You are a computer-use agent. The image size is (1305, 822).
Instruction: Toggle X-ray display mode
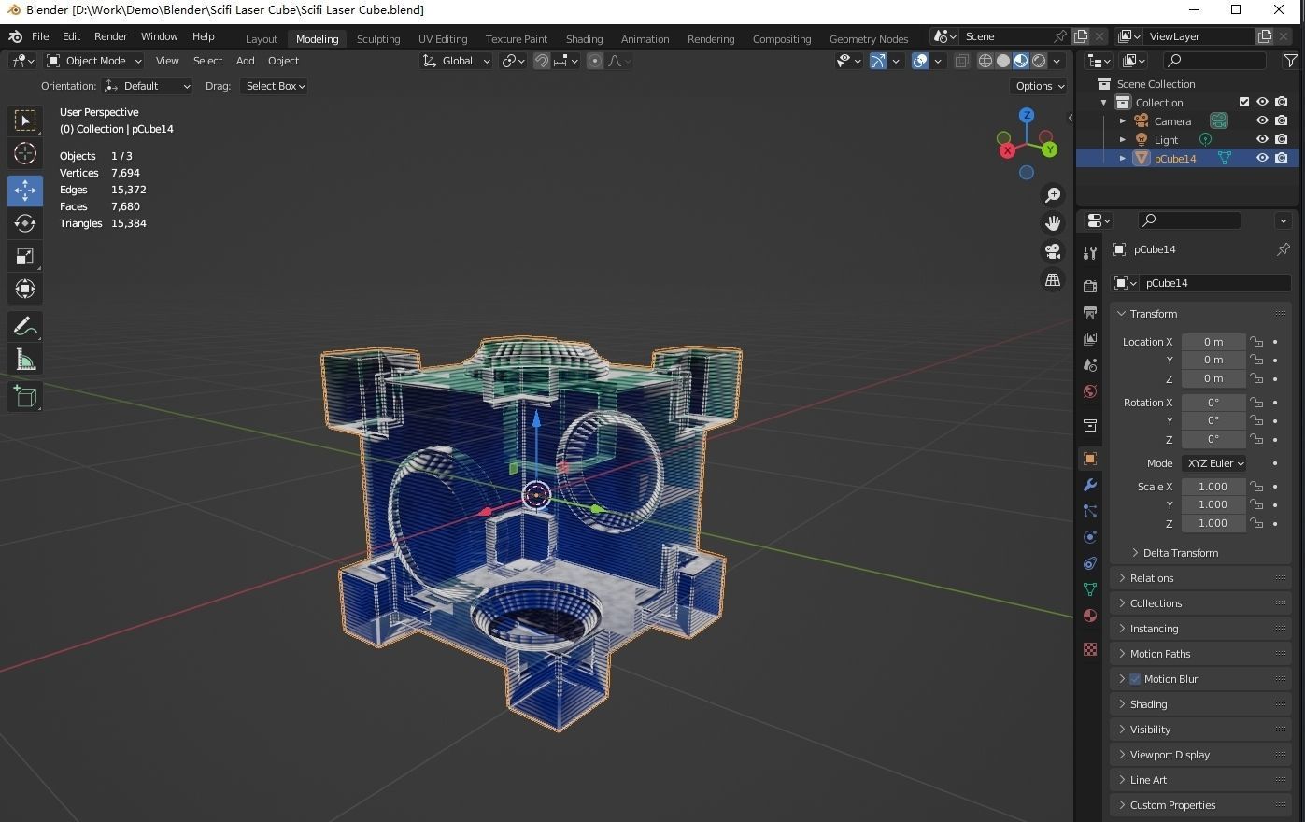pos(961,61)
